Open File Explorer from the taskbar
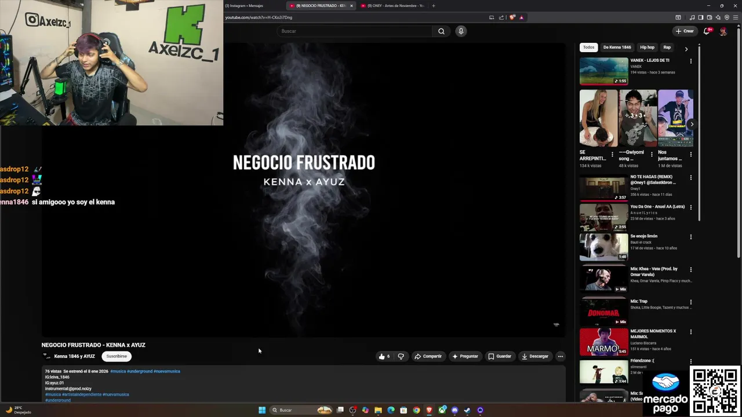This screenshot has height=417, width=742. (378, 410)
